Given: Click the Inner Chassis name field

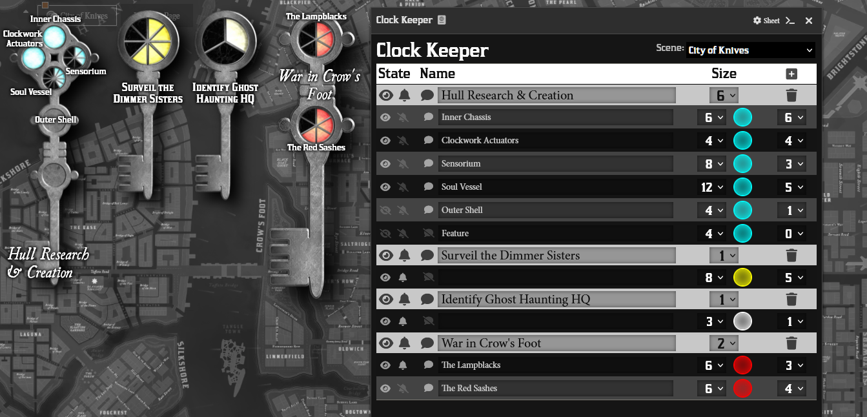Looking at the screenshot, I should (x=555, y=117).
